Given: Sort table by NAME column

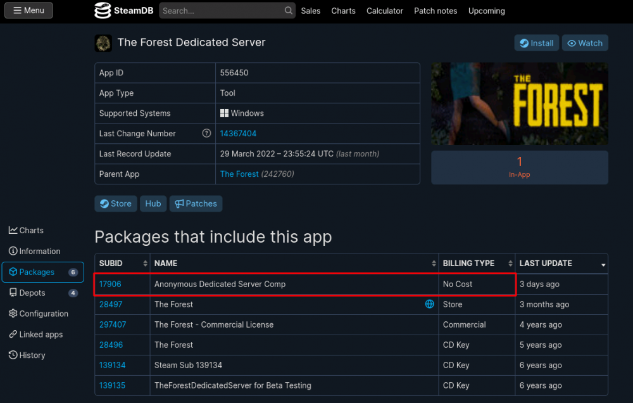Looking at the screenshot, I should point(294,264).
